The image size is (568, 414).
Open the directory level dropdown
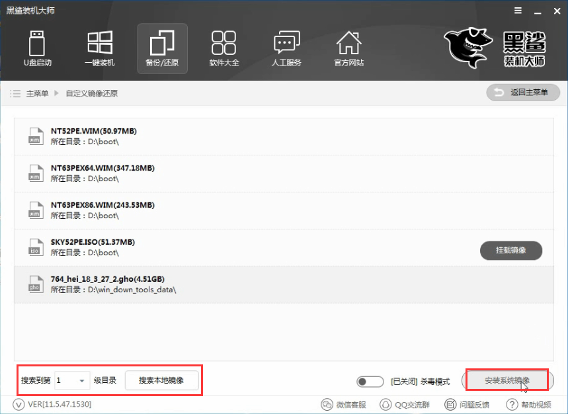click(x=72, y=380)
